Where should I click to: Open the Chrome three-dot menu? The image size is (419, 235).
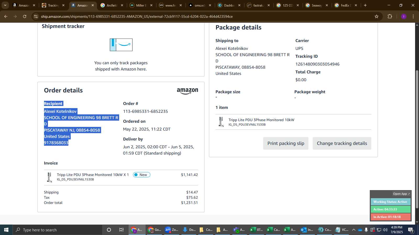pos(413,16)
